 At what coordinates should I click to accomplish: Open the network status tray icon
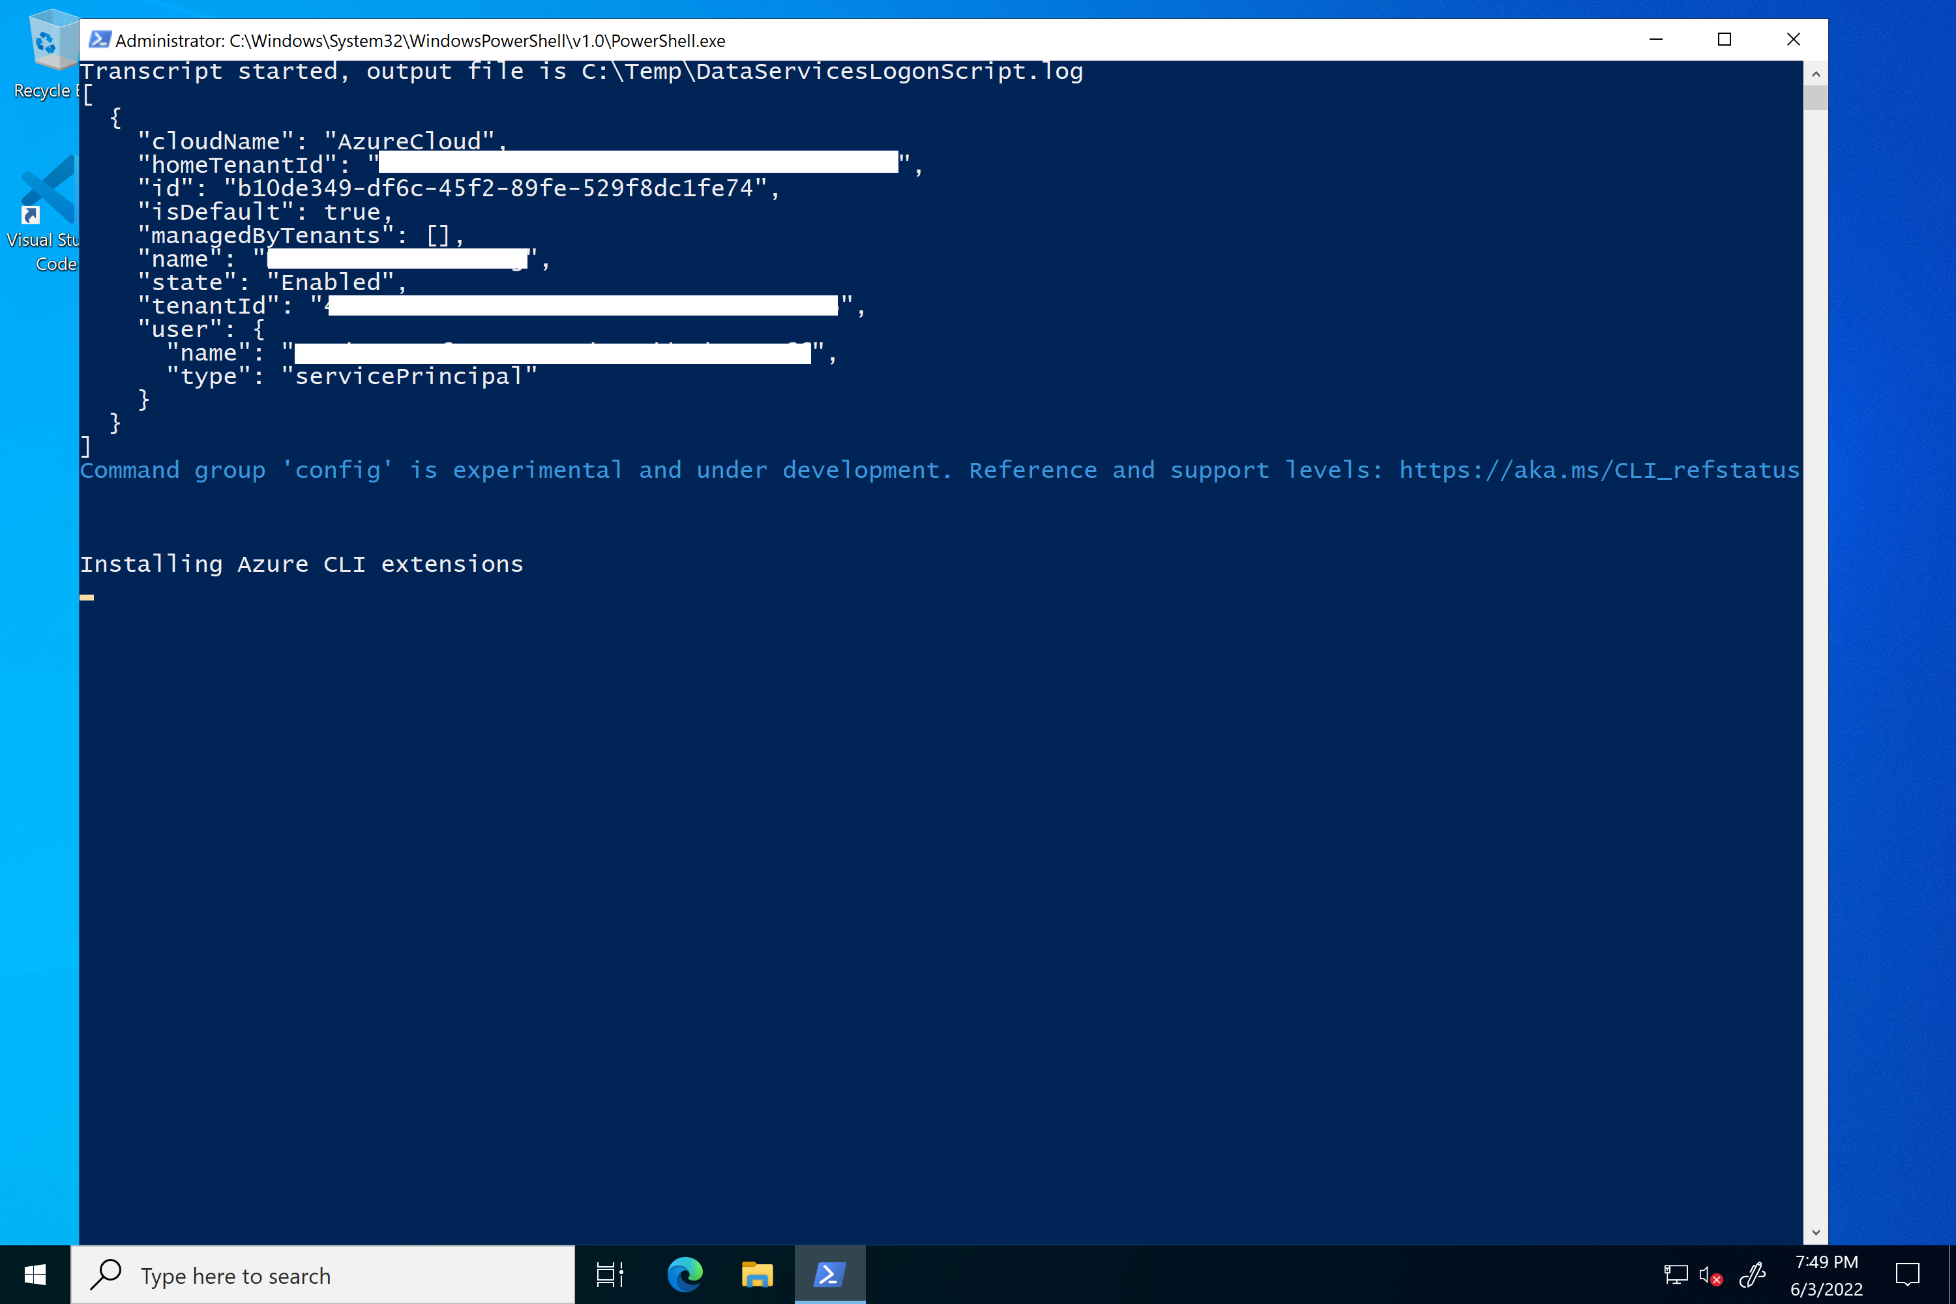coord(1676,1275)
